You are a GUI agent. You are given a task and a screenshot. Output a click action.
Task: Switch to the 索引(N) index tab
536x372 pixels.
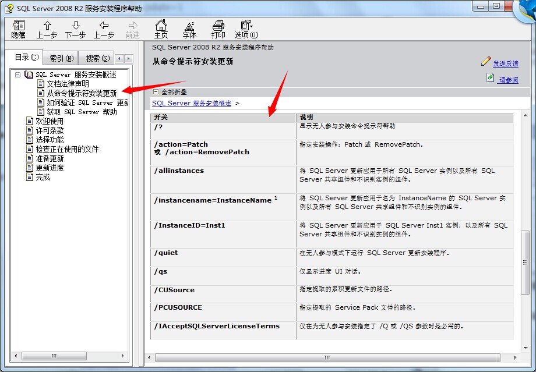(x=61, y=58)
